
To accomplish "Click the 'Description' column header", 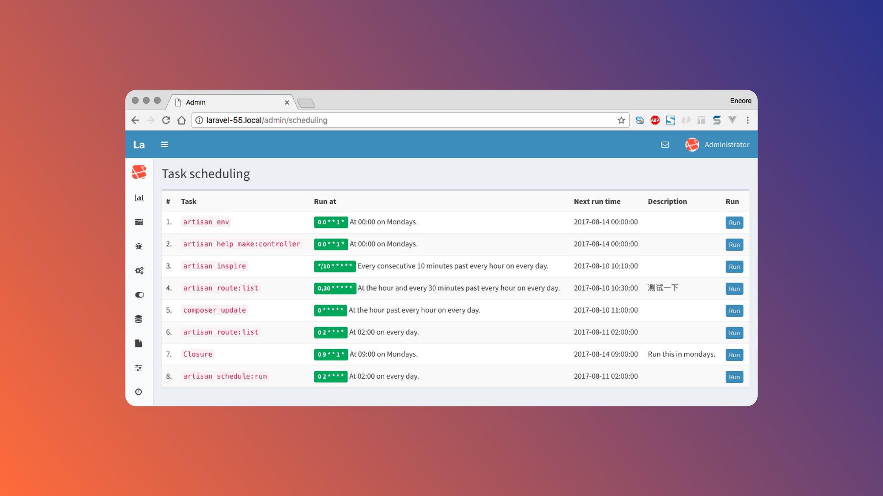I will [667, 201].
